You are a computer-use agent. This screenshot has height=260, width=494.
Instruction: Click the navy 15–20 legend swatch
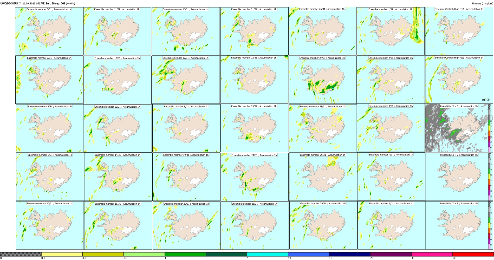350,254
